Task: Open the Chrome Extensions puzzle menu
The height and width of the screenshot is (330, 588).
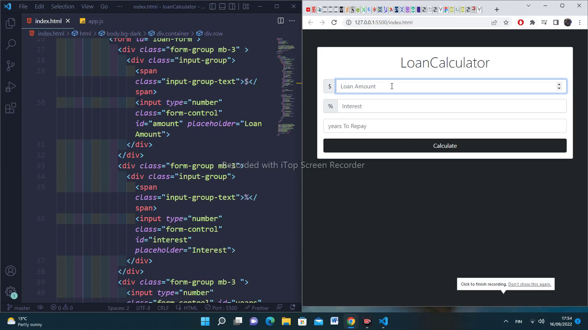Action: pyautogui.click(x=532, y=22)
